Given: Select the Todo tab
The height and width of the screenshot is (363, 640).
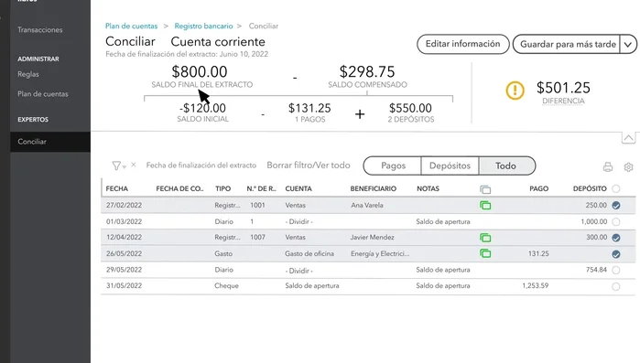Looking at the screenshot, I should (506, 165).
